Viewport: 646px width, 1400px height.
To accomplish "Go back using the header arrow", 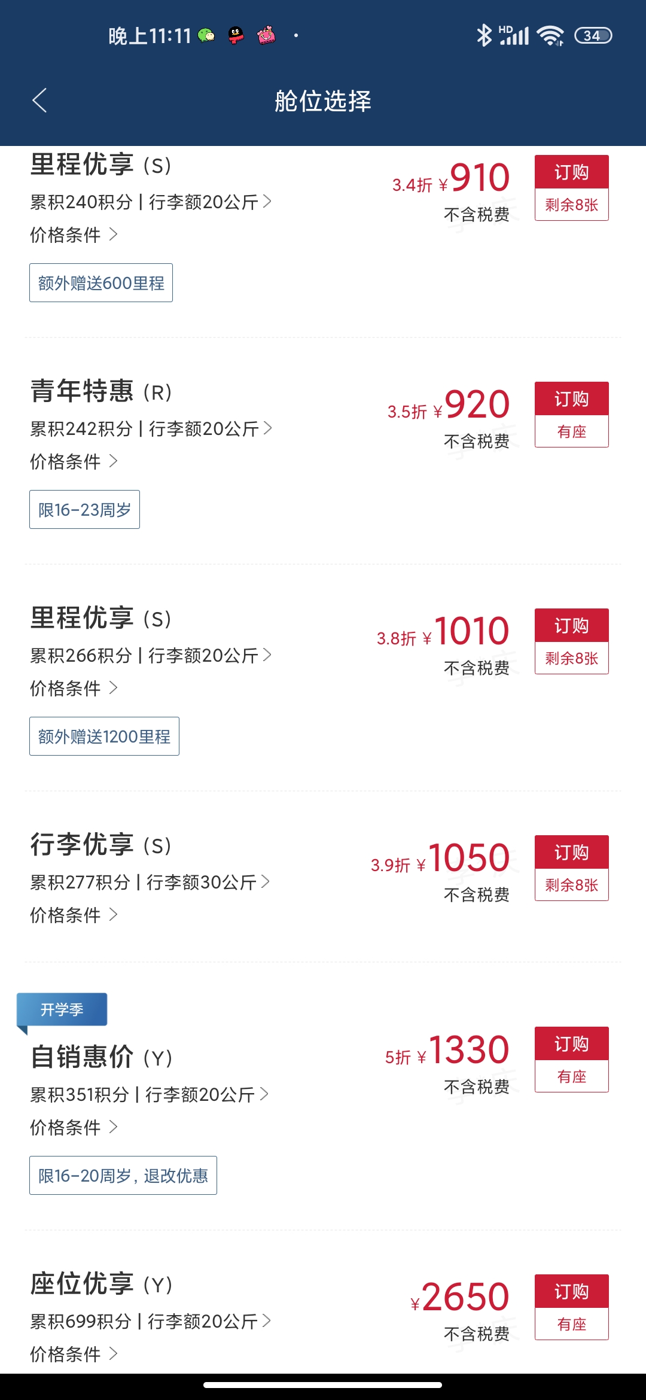I will click(x=39, y=101).
